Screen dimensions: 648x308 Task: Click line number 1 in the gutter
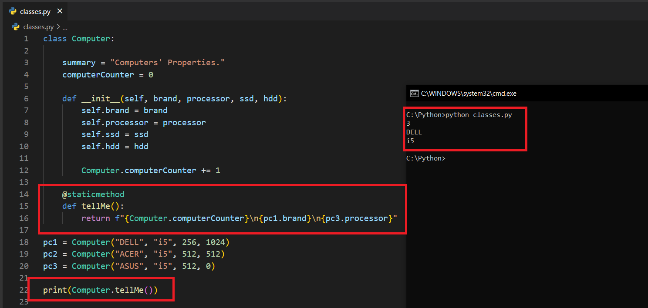(x=26, y=39)
